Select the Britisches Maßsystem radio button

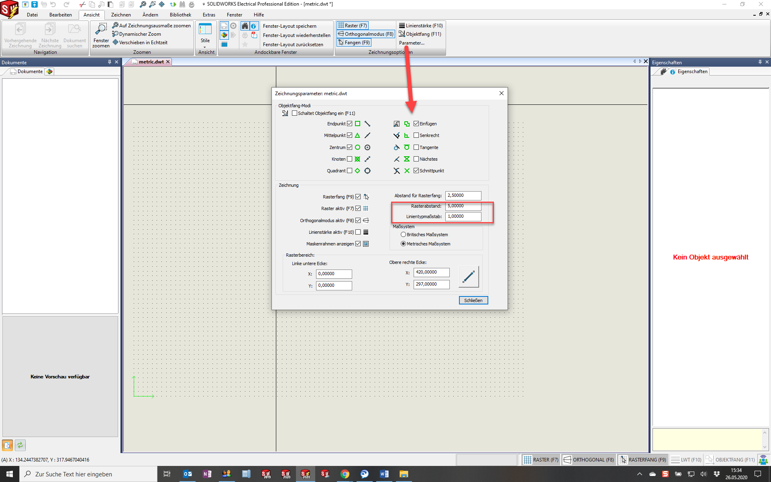tap(403, 235)
